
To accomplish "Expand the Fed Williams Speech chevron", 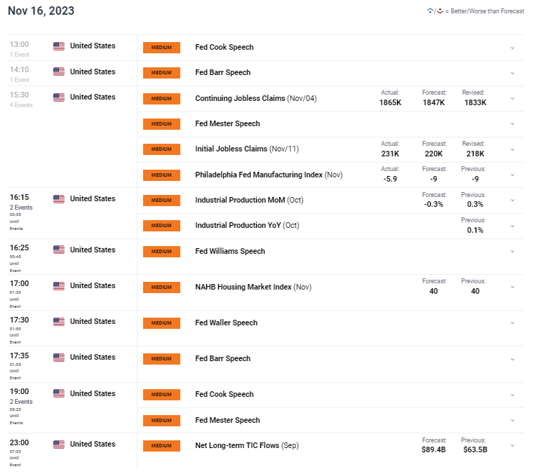I will [x=512, y=252].
